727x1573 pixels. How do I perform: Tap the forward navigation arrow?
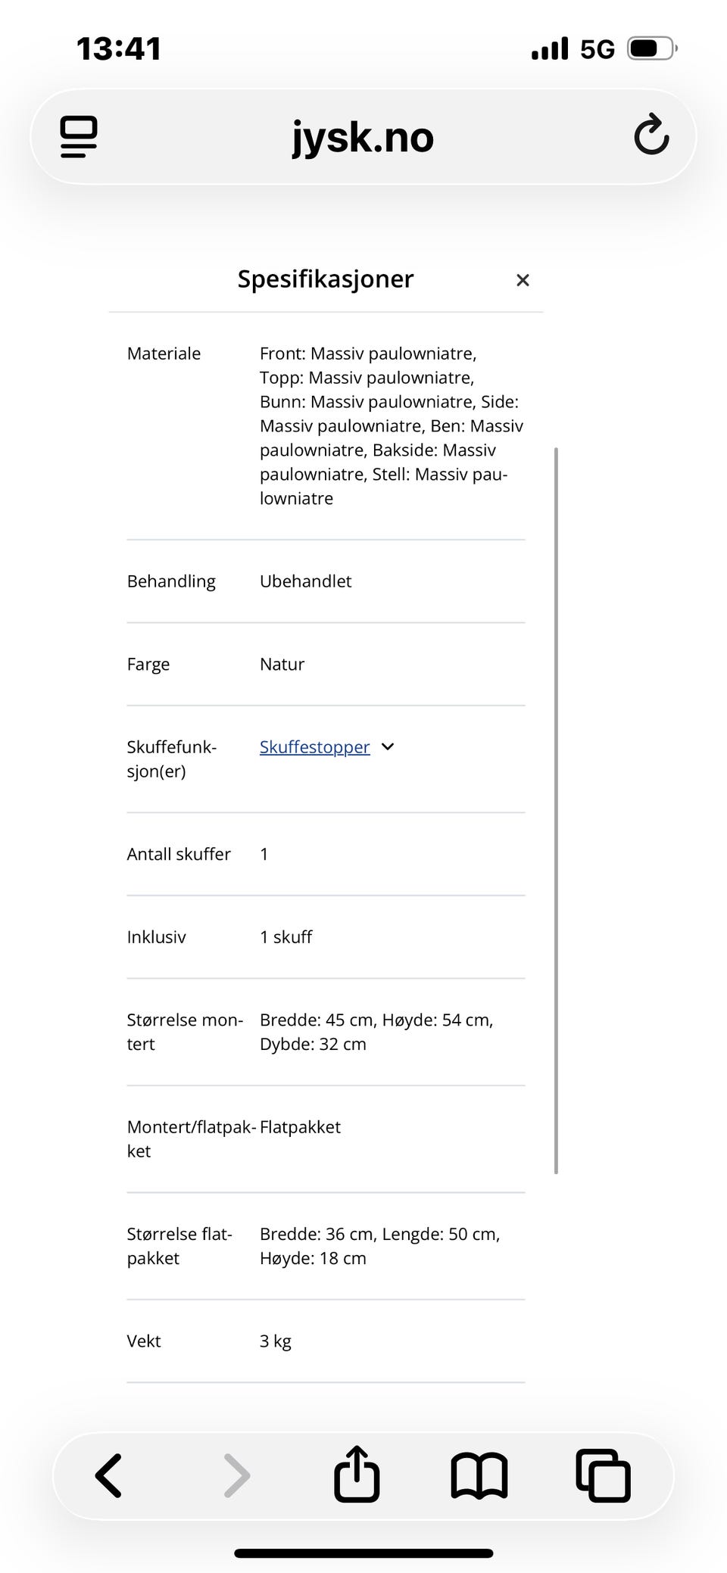coord(237,1475)
